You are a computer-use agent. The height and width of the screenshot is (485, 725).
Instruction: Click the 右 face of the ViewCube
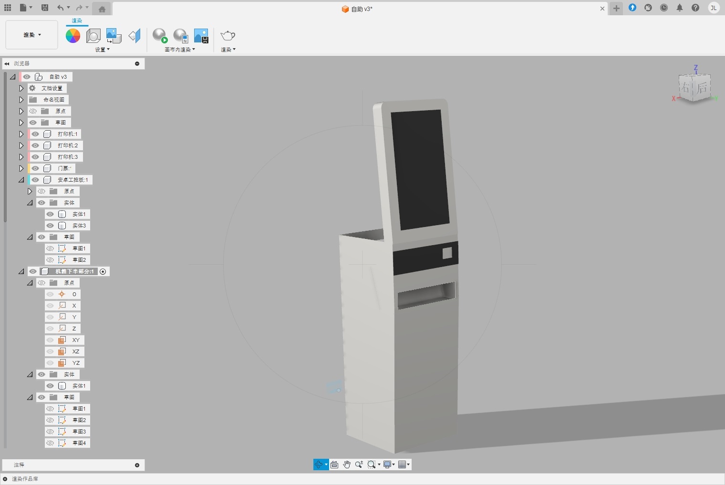pos(686,87)
